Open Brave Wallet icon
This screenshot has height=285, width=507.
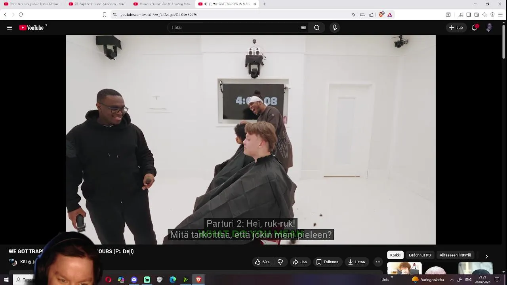[477, 15]
